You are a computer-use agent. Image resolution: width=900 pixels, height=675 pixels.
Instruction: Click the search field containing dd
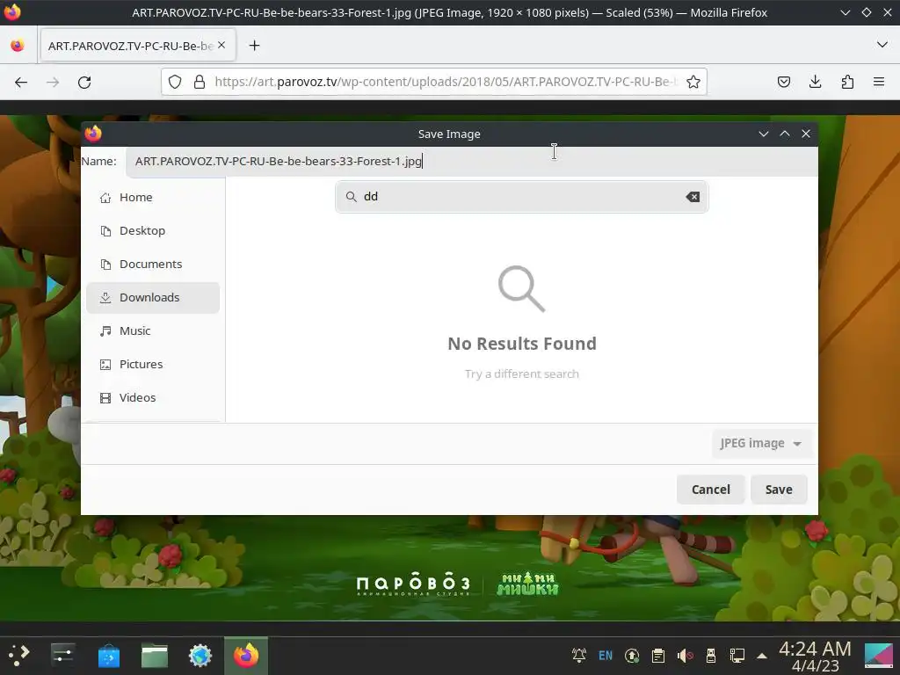pos(521,197)
